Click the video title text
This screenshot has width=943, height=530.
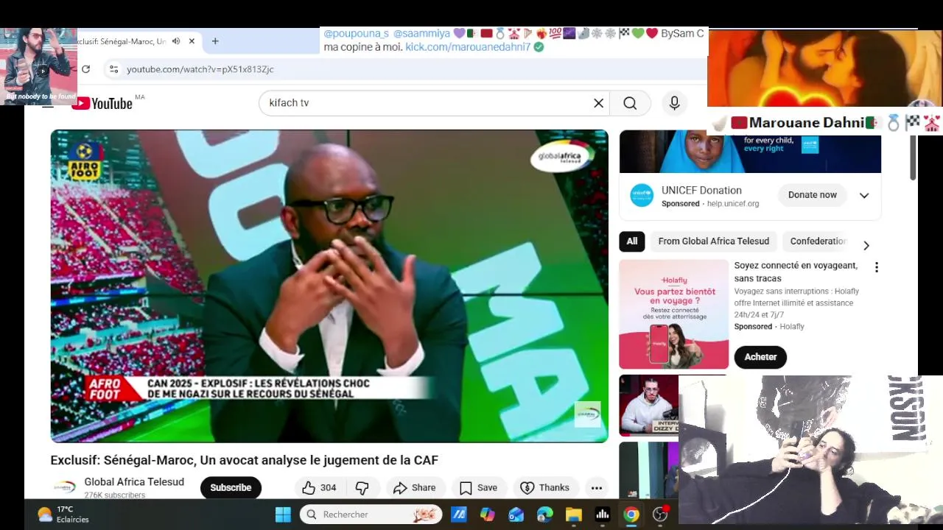244,460
